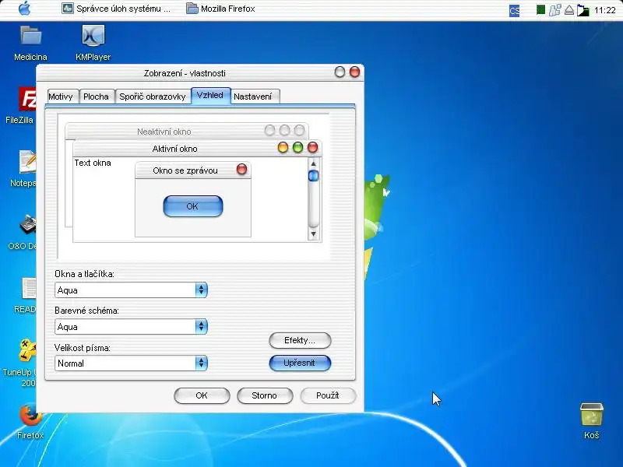Switch to Mozilla Firefox taskbar window
This screenshot has height=467, width=623.
pos(221,9)
